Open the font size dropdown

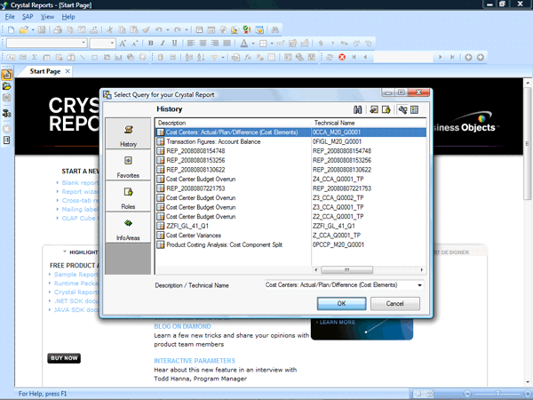pos(112,43)
